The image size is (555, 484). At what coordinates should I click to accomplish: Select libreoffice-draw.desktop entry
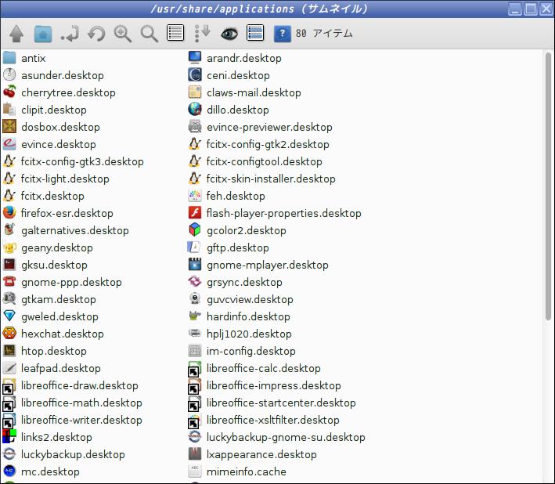(70, 385)
